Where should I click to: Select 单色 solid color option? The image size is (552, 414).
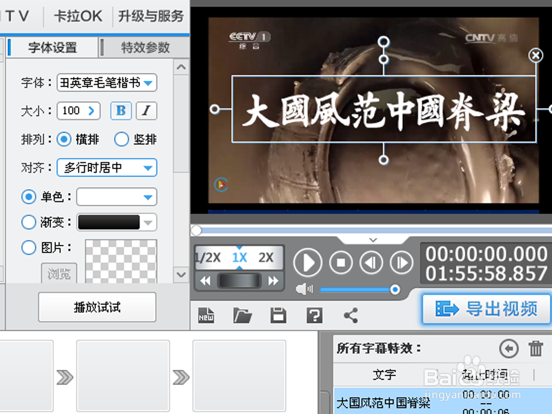point(28,197)
